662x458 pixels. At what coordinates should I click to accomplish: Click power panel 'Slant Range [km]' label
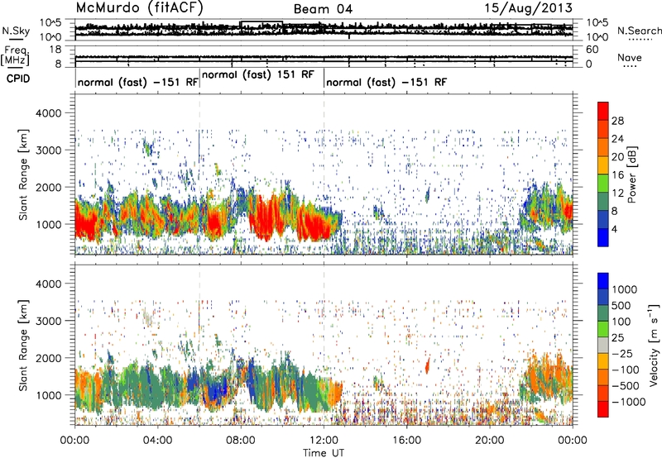click(x=23, y=174)
